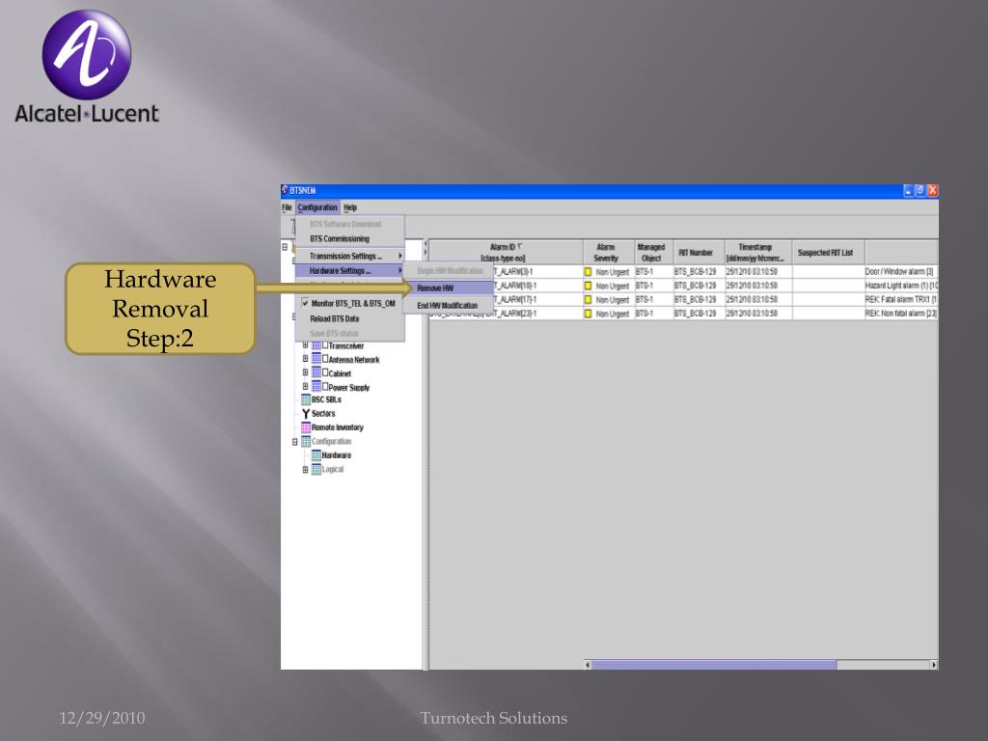This screenshot has height=741, width=988.
Task: Open the Help menu
Action: [x=350, y=207]
